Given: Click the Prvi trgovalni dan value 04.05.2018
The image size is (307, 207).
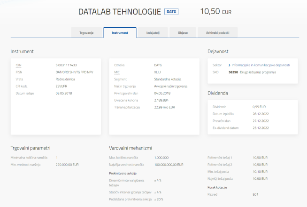Looking at the screenshot, I should [162, 93].
